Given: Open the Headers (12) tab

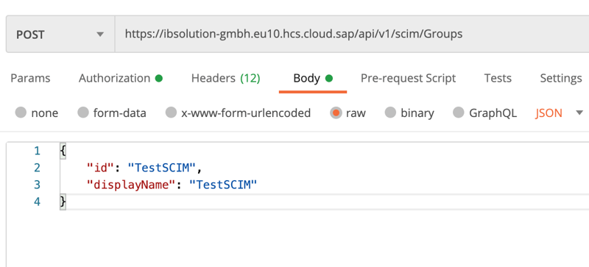Looking at the screenshot, I should 226,78.
